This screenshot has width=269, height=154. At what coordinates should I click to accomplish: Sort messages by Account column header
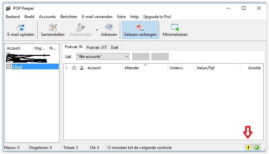pos(104,68)
